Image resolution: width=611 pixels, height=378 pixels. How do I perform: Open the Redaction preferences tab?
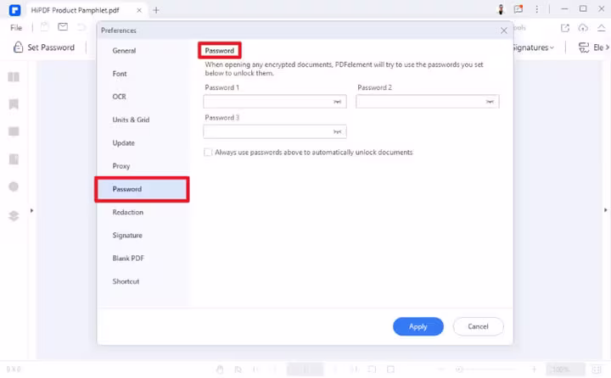click(x=128, y=213)
